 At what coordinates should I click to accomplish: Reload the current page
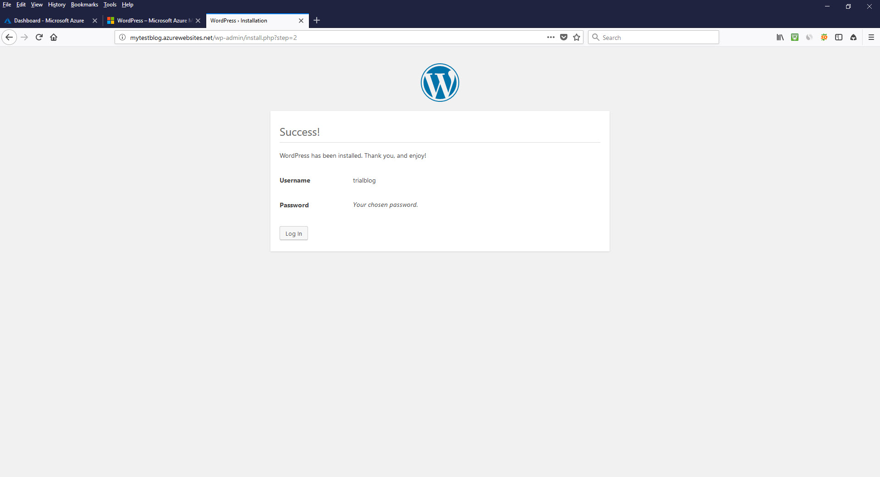point(38,37)
